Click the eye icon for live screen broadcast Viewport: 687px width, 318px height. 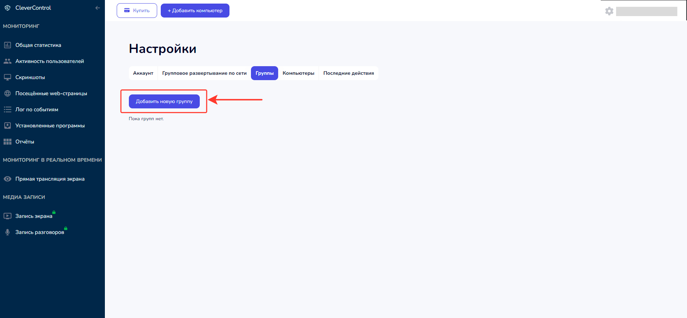pyautogui.click(x=8, y=179)
